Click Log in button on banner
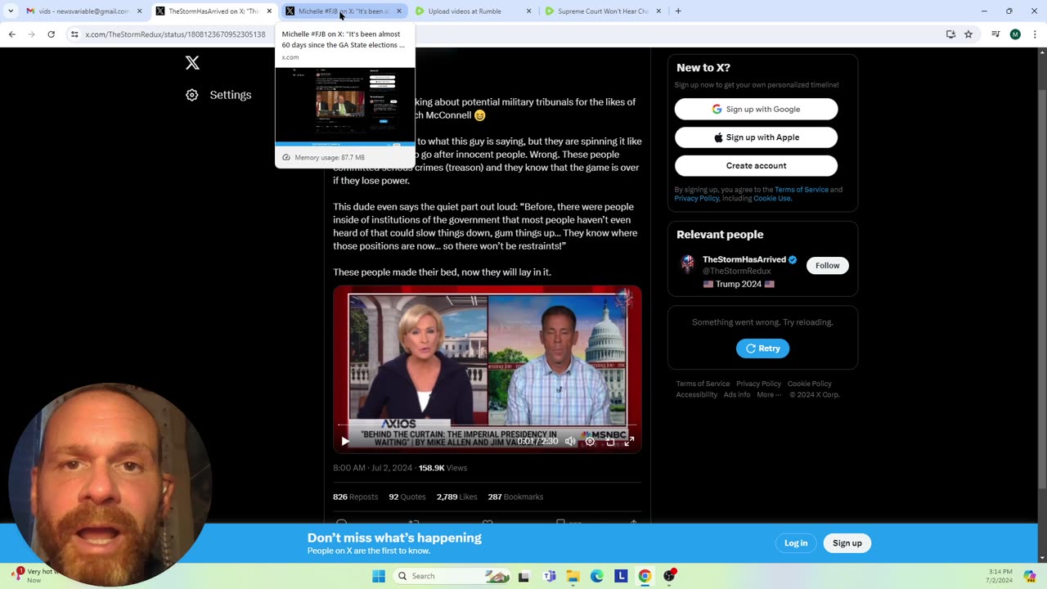This screenshot has width=1047, height=589. pos(796,543)
